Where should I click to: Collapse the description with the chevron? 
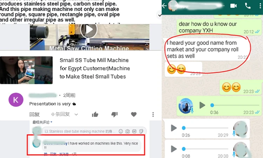[x=160, y=15]
